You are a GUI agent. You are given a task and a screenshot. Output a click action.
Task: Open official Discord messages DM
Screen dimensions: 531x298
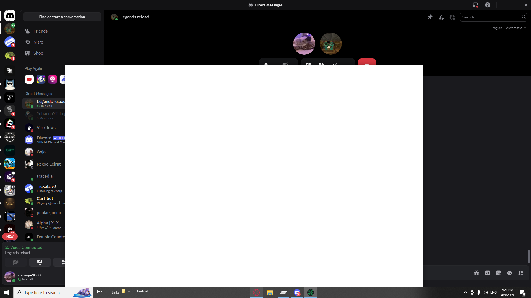pyautogui.click(x=44, y=140)
